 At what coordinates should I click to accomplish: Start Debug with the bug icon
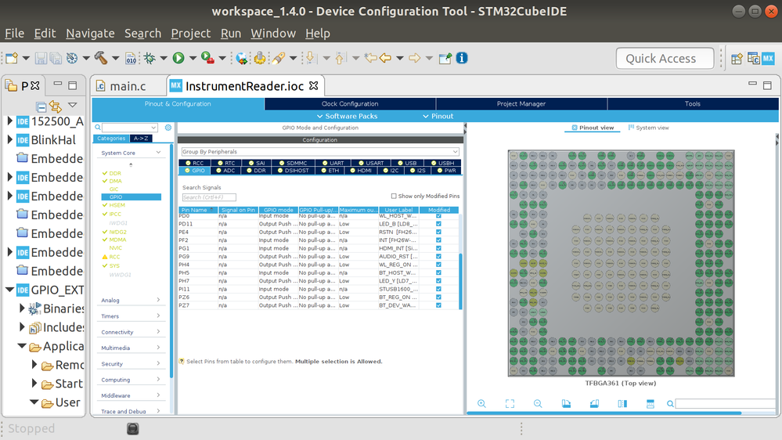[x=150, y=59]
